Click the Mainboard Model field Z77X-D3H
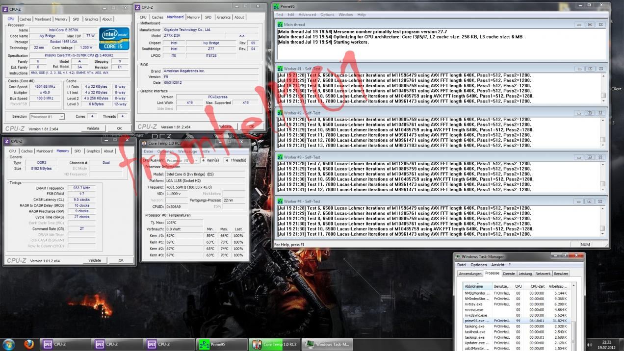624x351 pixels. (193, 36)
